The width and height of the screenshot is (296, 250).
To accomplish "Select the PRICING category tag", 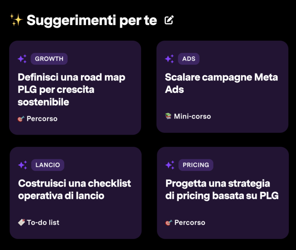I will pos(196,165).
